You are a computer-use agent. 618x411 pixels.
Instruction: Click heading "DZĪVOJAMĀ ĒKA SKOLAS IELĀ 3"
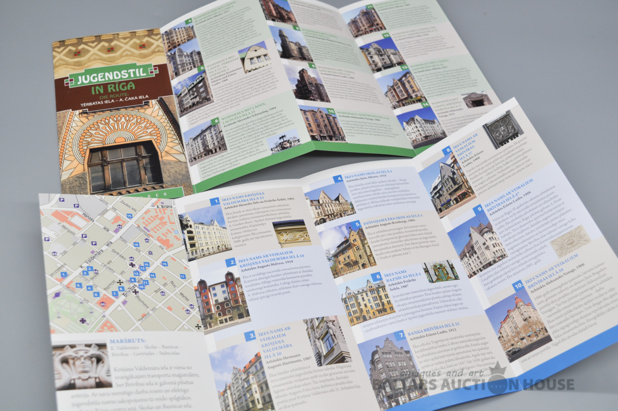point(392,219)
